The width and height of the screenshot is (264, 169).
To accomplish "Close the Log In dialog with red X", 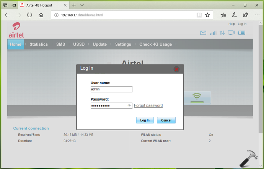I will coord(176,69).
